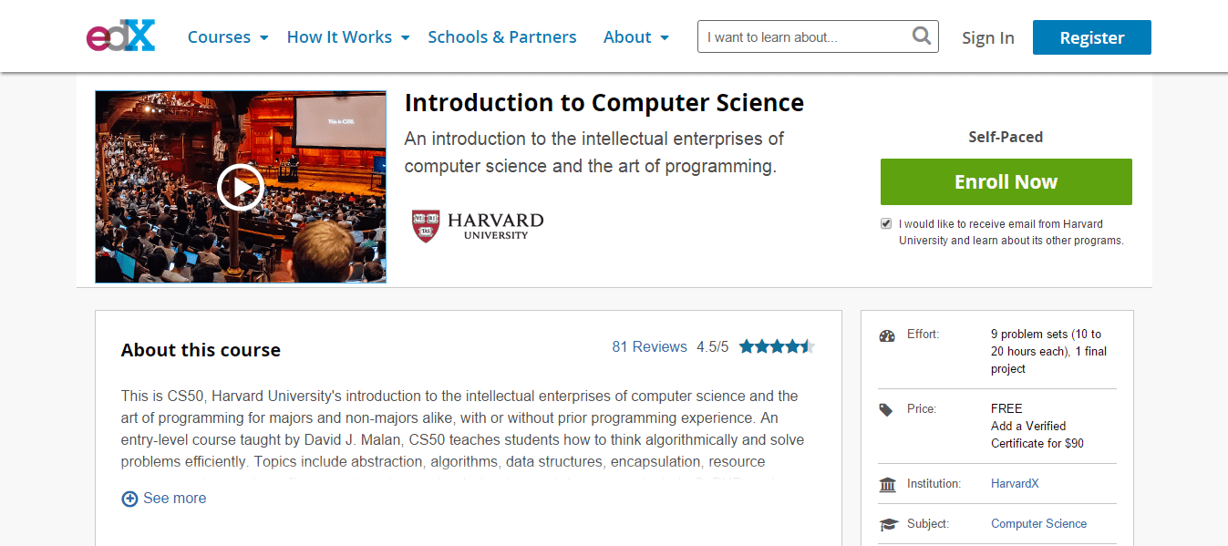Screen dimensions: 1228x546
Task: Open the HarvardX institution link
Action: click(x=1015, y=484)
